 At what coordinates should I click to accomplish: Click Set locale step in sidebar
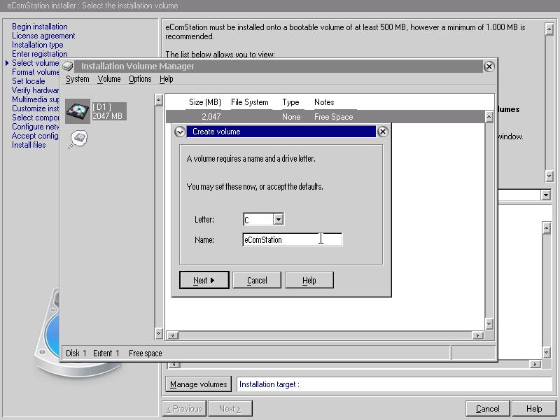(x=29, y=81)
